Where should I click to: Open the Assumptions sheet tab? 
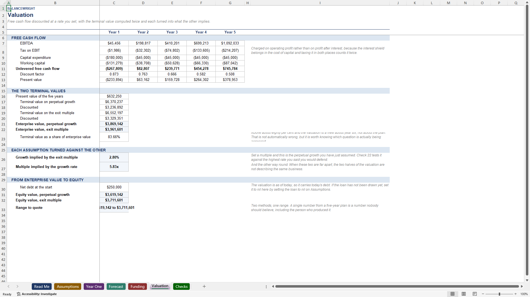pyautogui.click(x=68, y=287)
